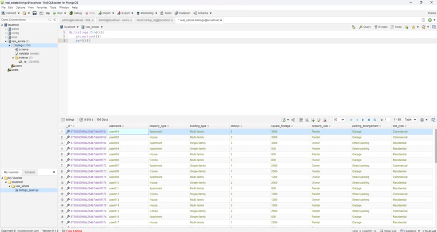Viewport: 437px width, 232px height.
Task: Close the real_estate:listings@localhost tab
Action: coord(221,21)
